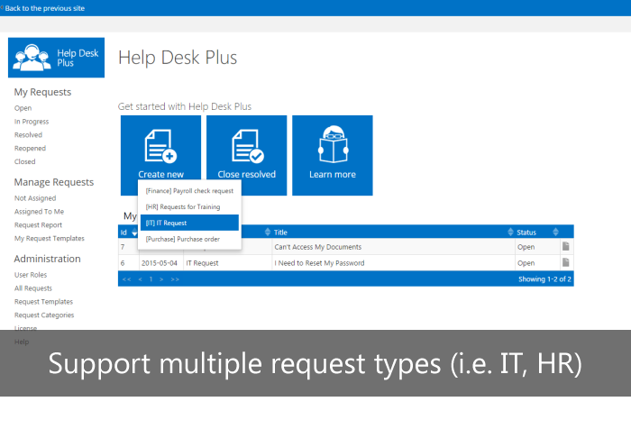631x429 pixels.
Task: Click Open status in Reset Password row
Action: [526, 263]
